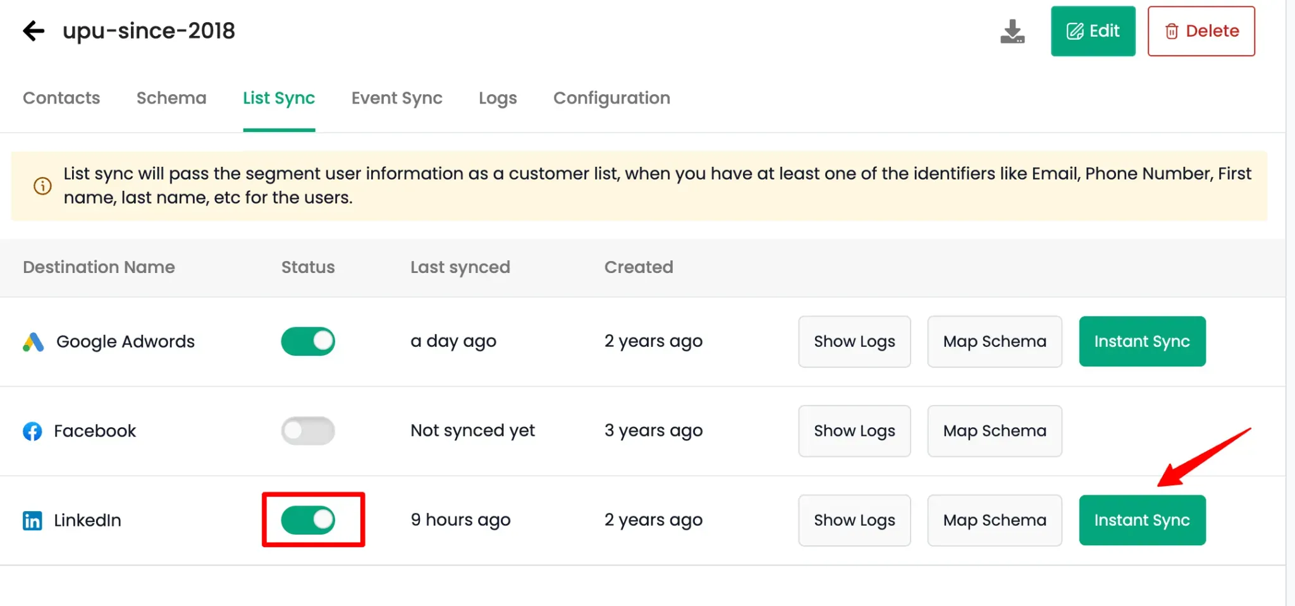Click the Google Adwords destination name
Image resolution: width=1295 pixels, height=606 pixels.
click(x=125, y=342)
